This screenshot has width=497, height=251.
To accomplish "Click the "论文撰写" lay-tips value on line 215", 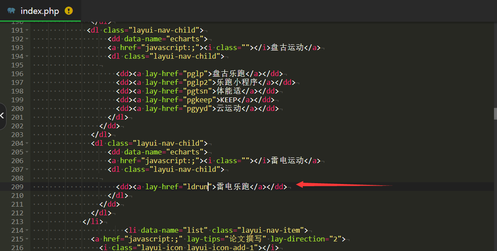I will coord(247,239).
